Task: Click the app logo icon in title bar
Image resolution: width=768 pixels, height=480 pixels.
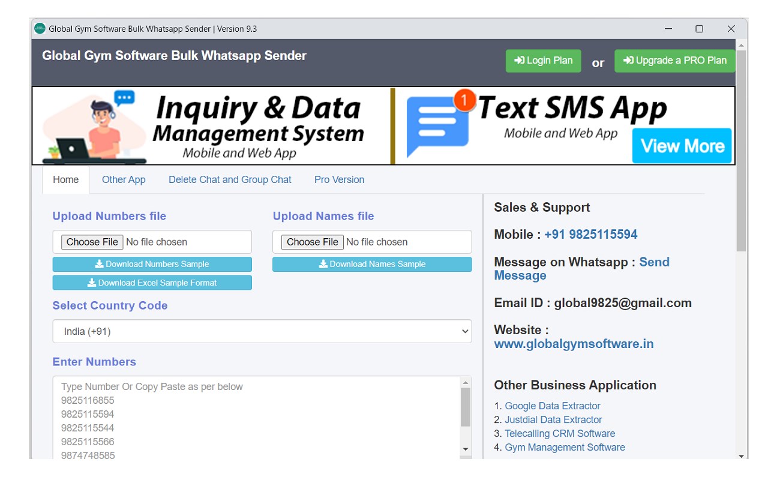Action: (x=40, y=28)
